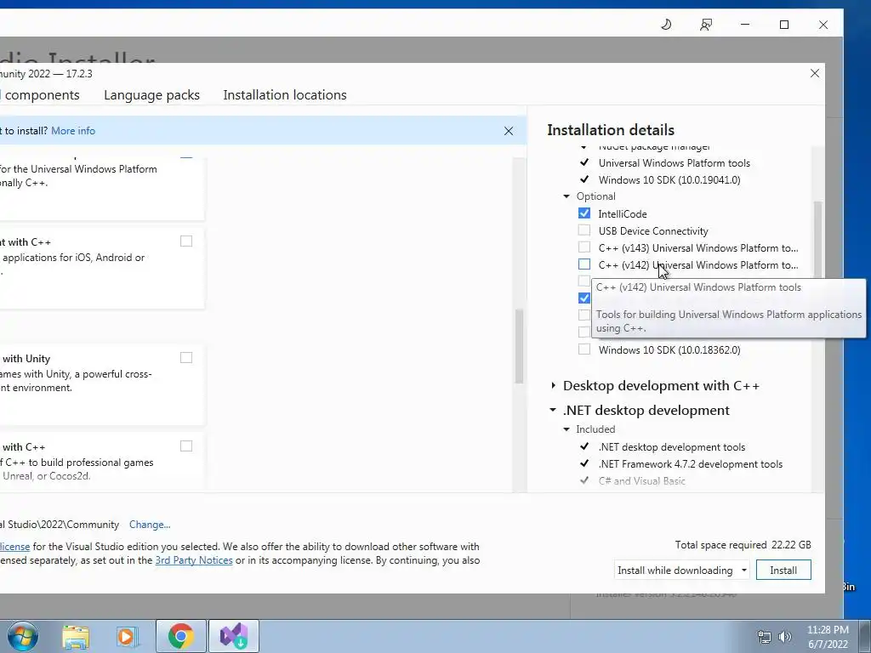The width and height of the screenshot is (871, 653).
Task: Select Game development with Unity workload checkbox
Action: pos(186,358)
